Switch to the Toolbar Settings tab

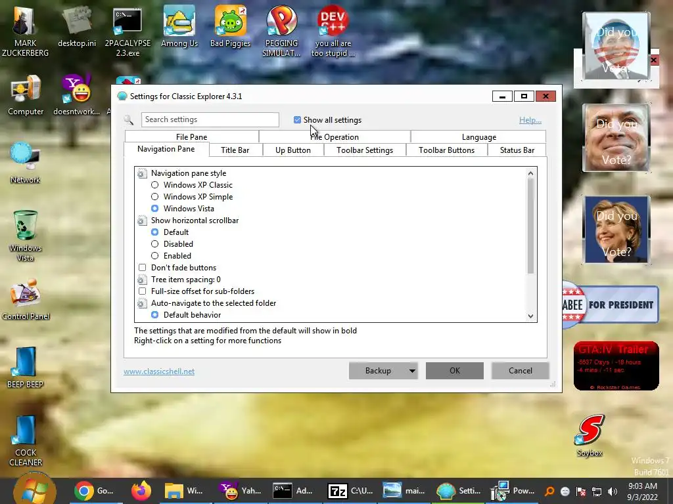click(x=365, y=150)
